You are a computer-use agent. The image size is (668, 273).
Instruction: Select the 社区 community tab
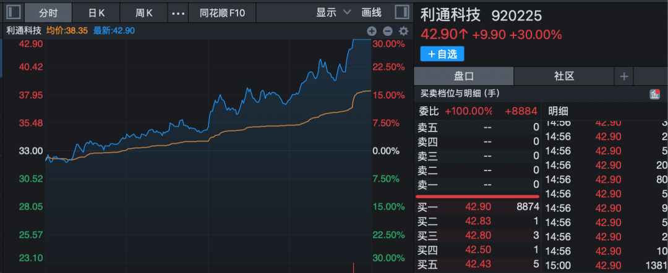point(563,76)
